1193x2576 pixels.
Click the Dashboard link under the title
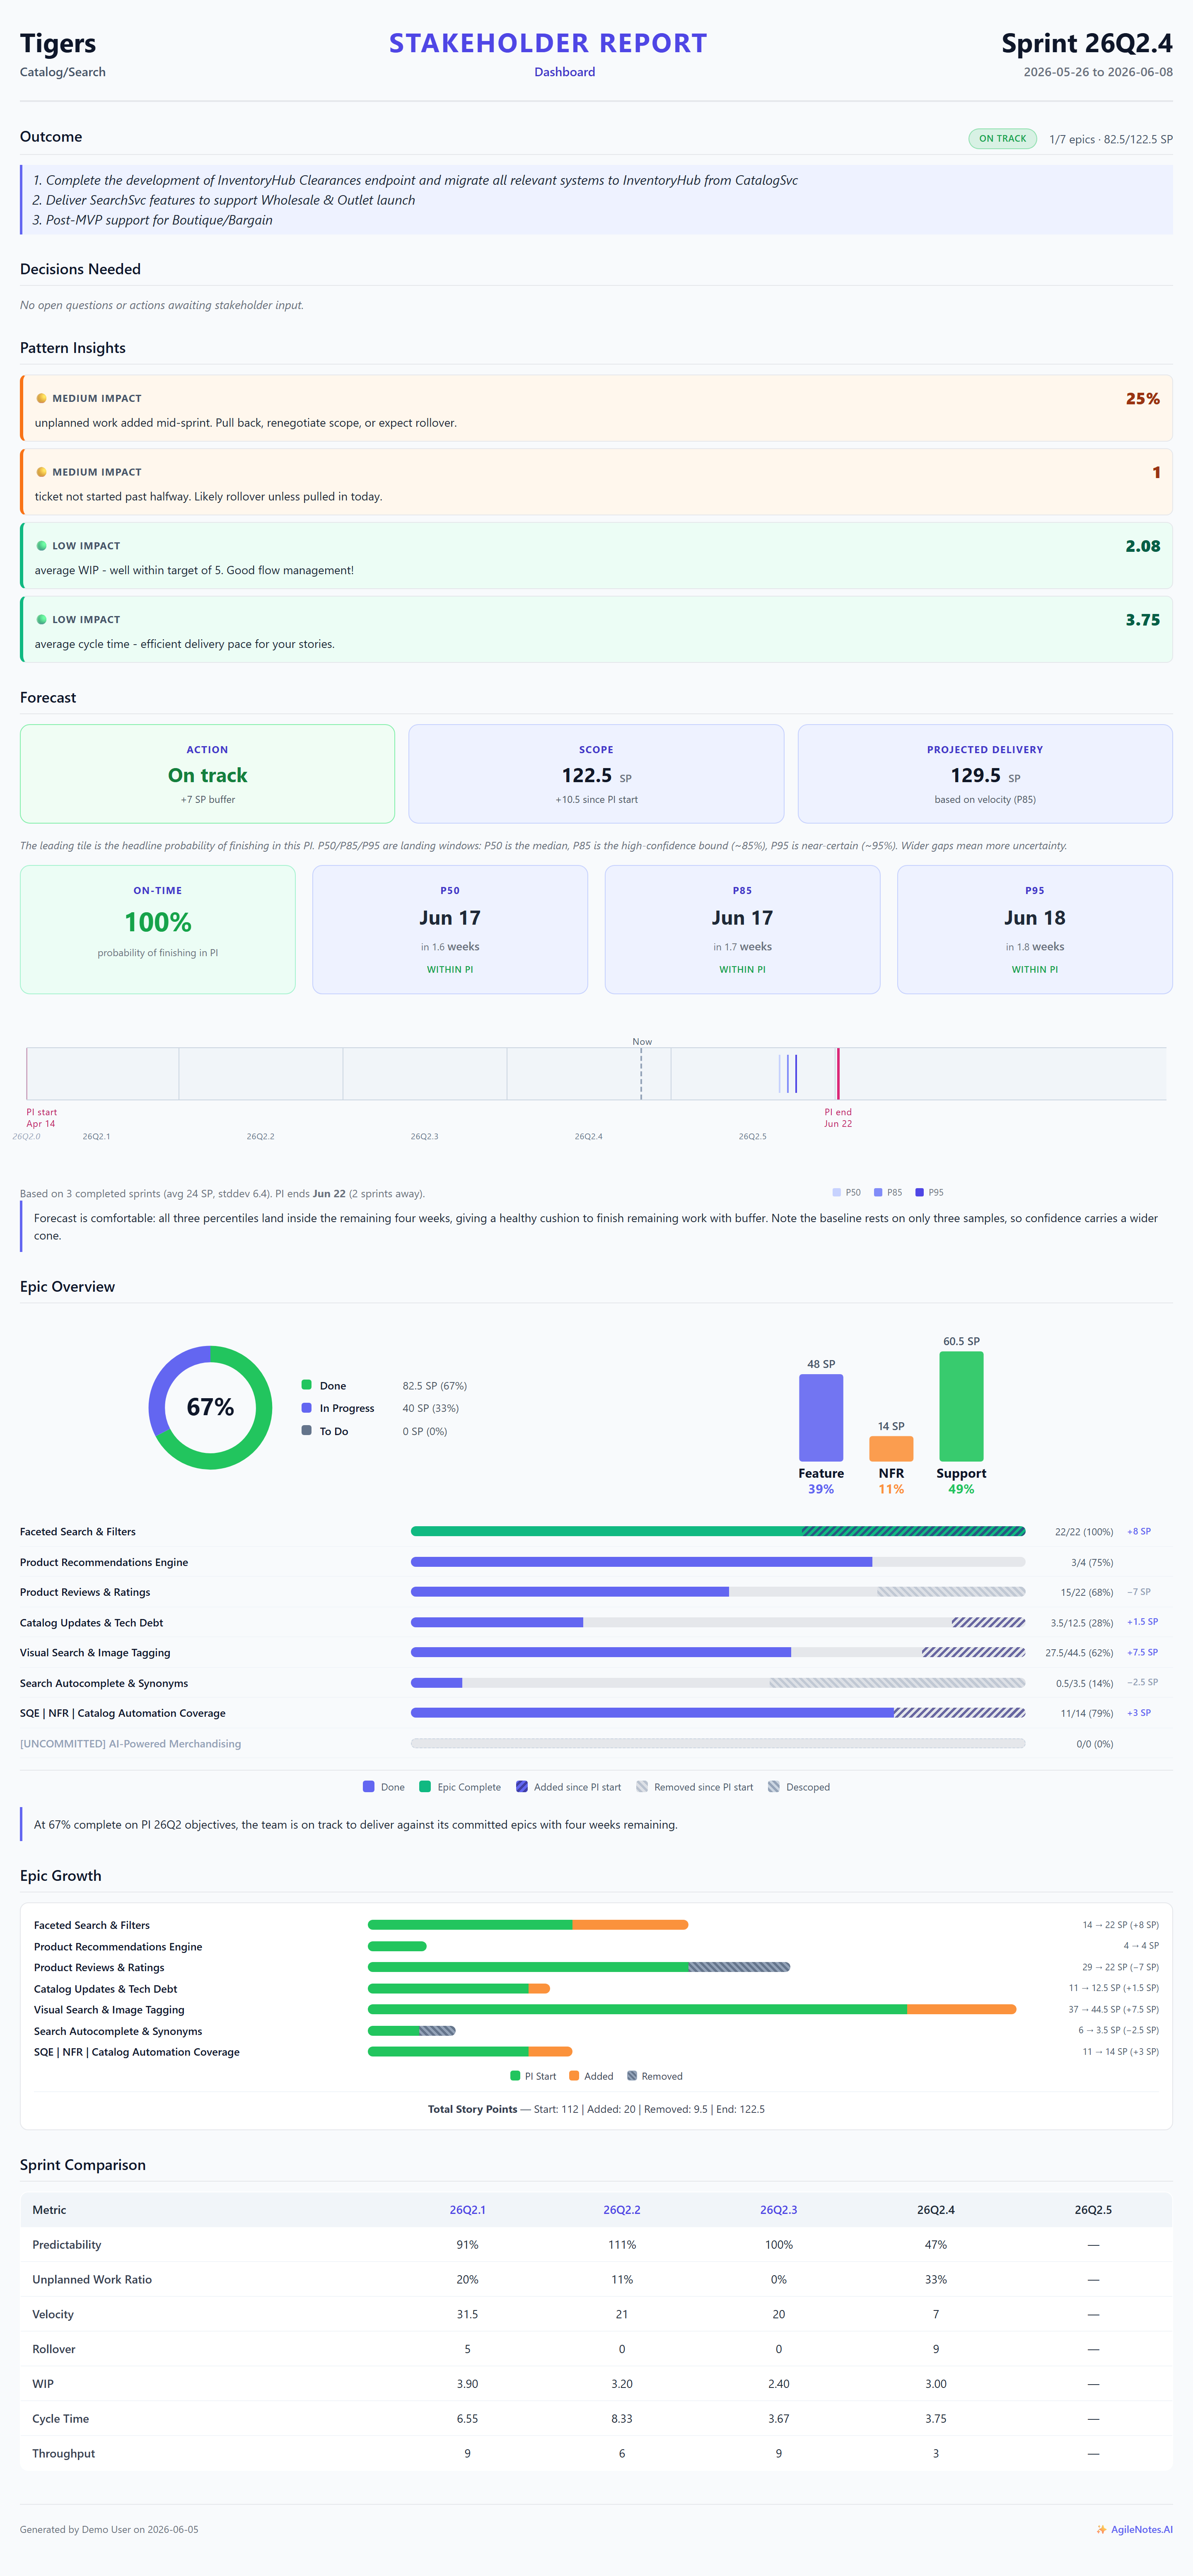coord(564,72)
